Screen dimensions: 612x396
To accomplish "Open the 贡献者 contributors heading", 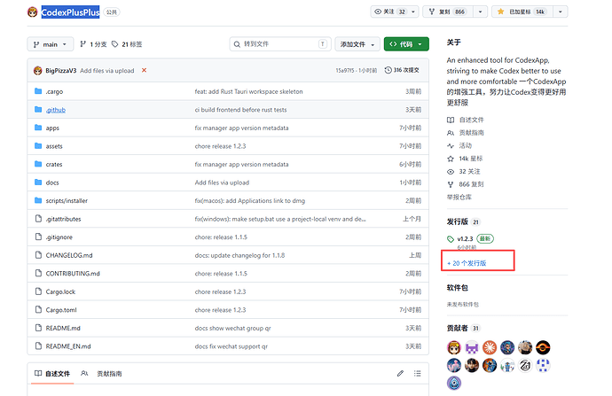I will [x=458, y=328].
